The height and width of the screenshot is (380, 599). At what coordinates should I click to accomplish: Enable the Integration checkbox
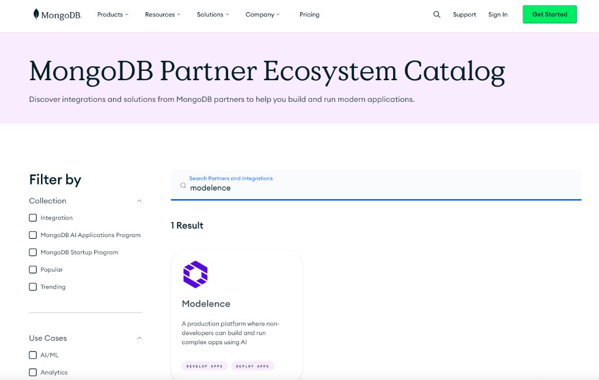[33, 218]
